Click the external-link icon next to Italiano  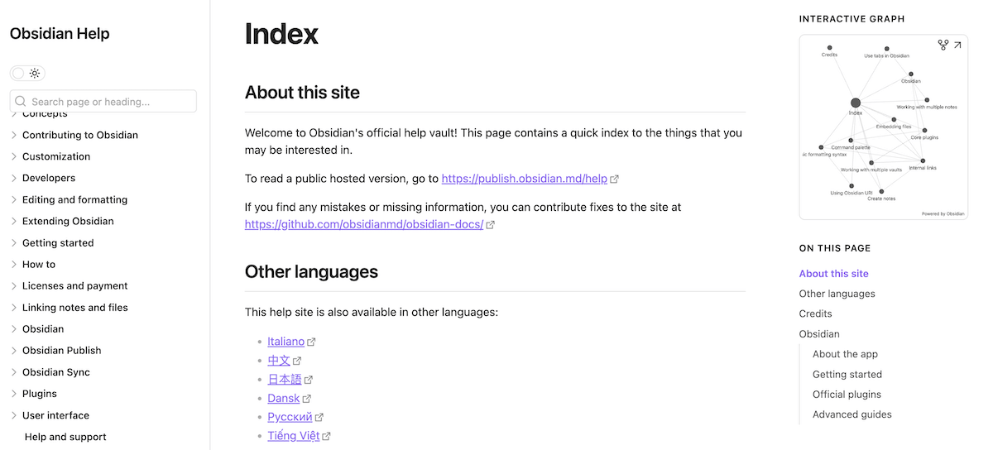[312, 342]
